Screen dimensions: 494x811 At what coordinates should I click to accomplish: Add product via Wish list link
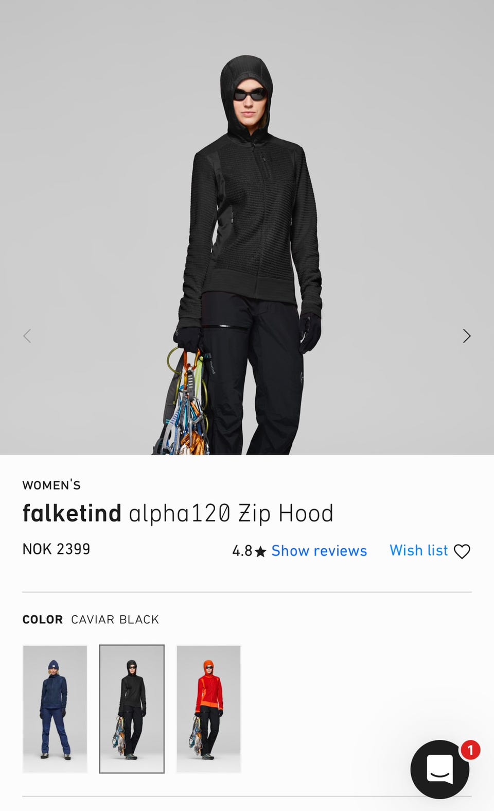tap(419, 550)
